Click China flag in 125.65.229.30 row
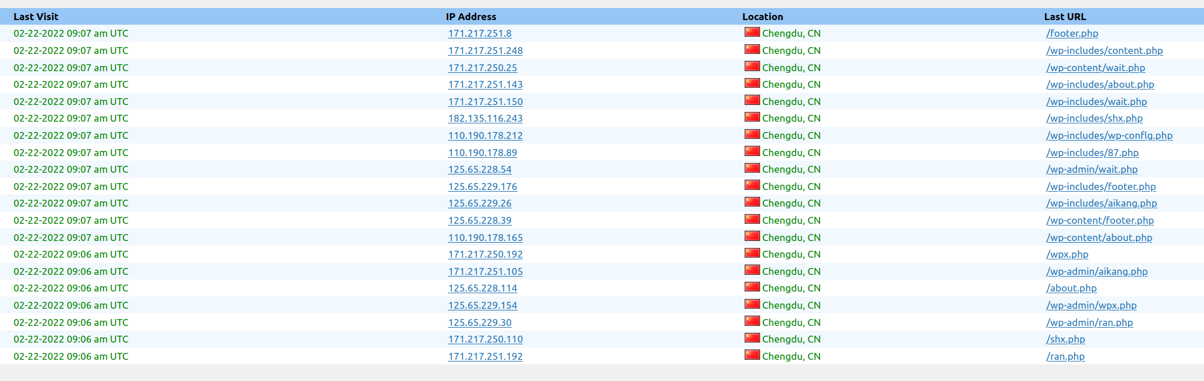Viewport: 1204px width, 381px height. [x=752, y=321]
